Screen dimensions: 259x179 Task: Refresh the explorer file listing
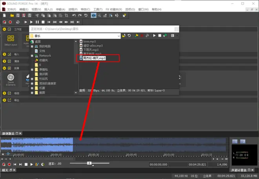tap(129, 35)
